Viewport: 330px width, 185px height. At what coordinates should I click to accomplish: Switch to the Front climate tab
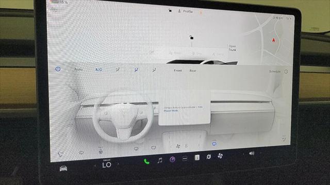point(178,71)
